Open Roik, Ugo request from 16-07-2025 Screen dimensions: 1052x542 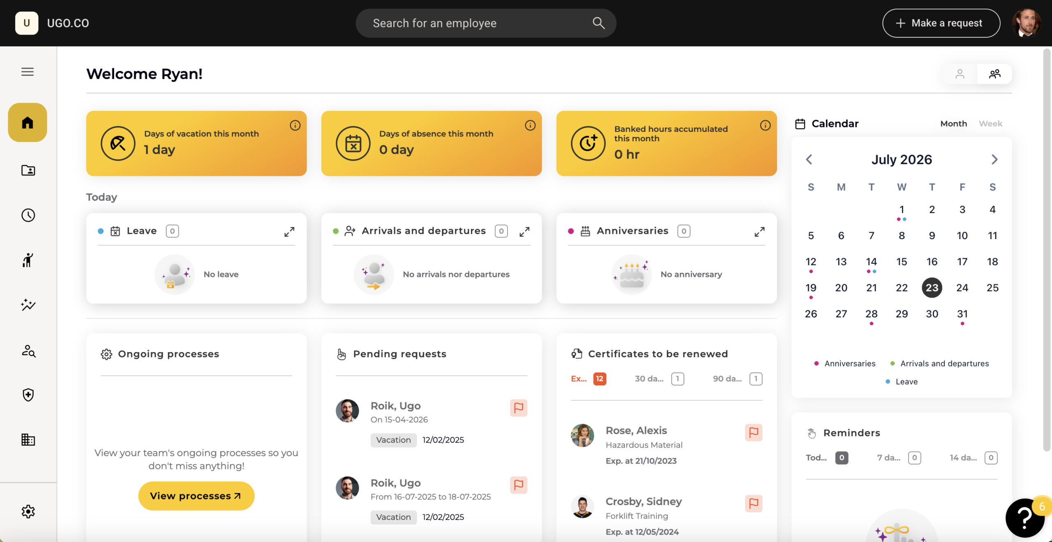pyautogui.click(x=431, y=500)
